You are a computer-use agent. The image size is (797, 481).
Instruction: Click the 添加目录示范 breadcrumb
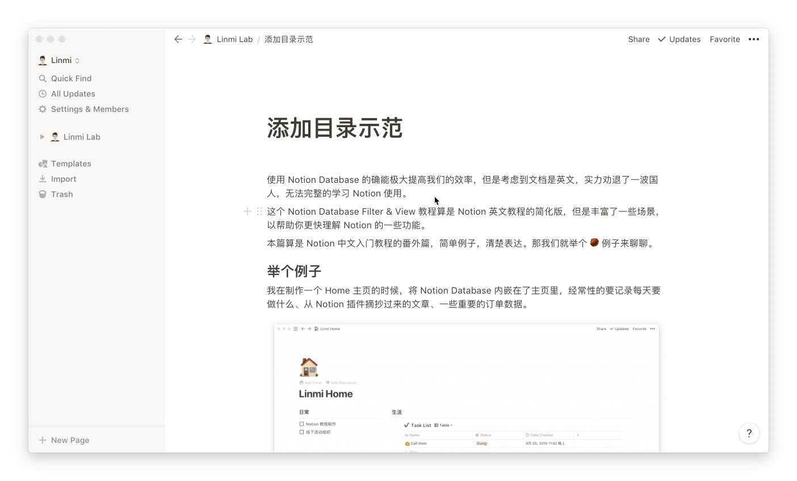[x=288, y=39]
